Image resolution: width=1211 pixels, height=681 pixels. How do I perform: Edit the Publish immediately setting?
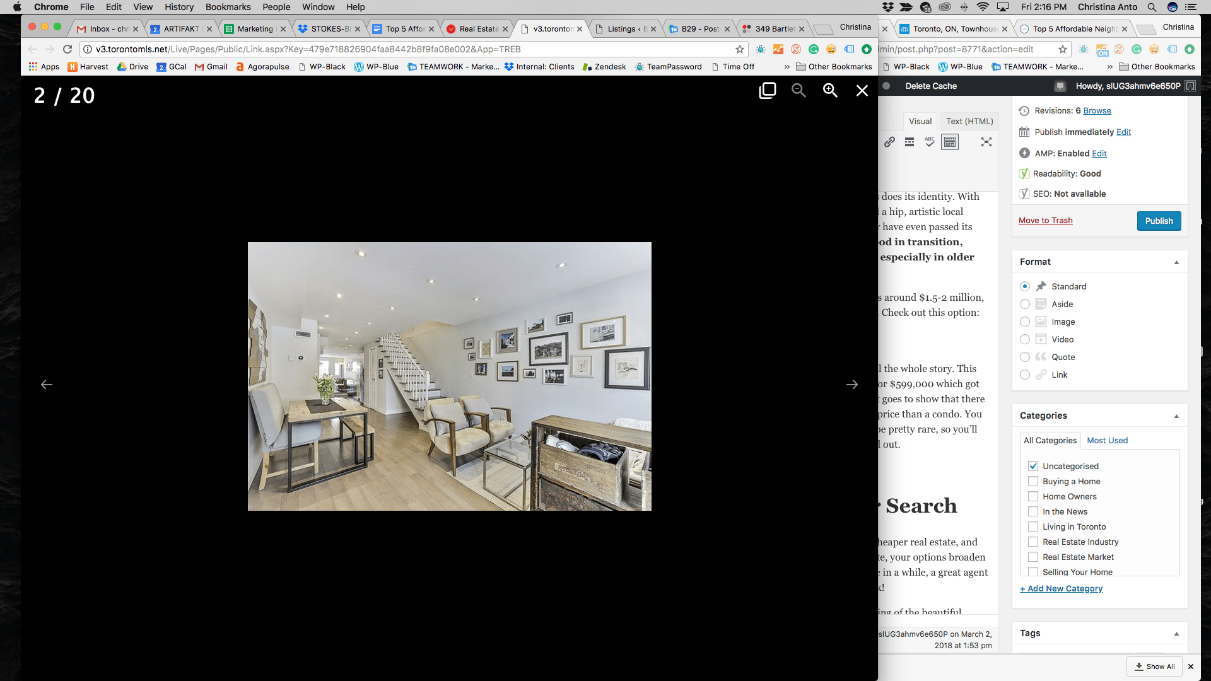click(1123, 132)
